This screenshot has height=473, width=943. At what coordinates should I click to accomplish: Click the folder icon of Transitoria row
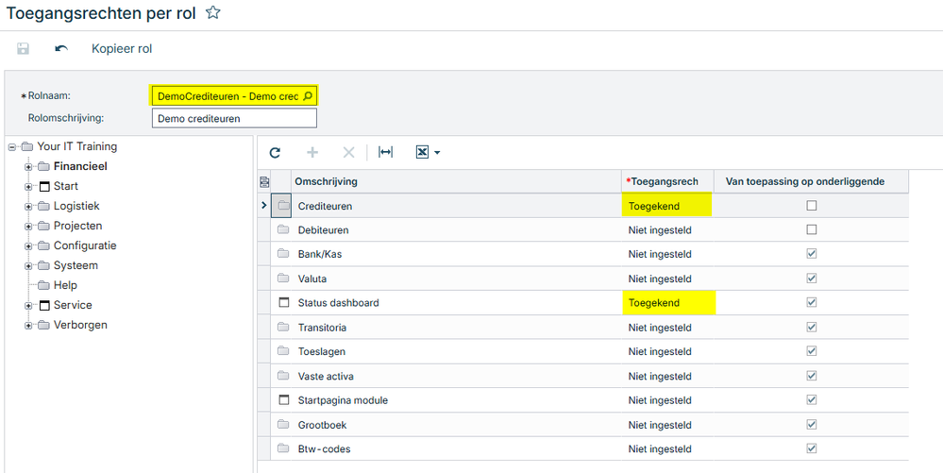pyautogui.click(x=283, y=328)
